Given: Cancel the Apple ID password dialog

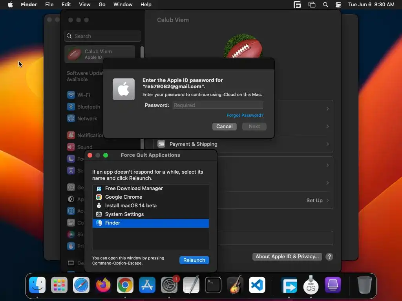Looking at the screenshot, I should click(224, 127).
